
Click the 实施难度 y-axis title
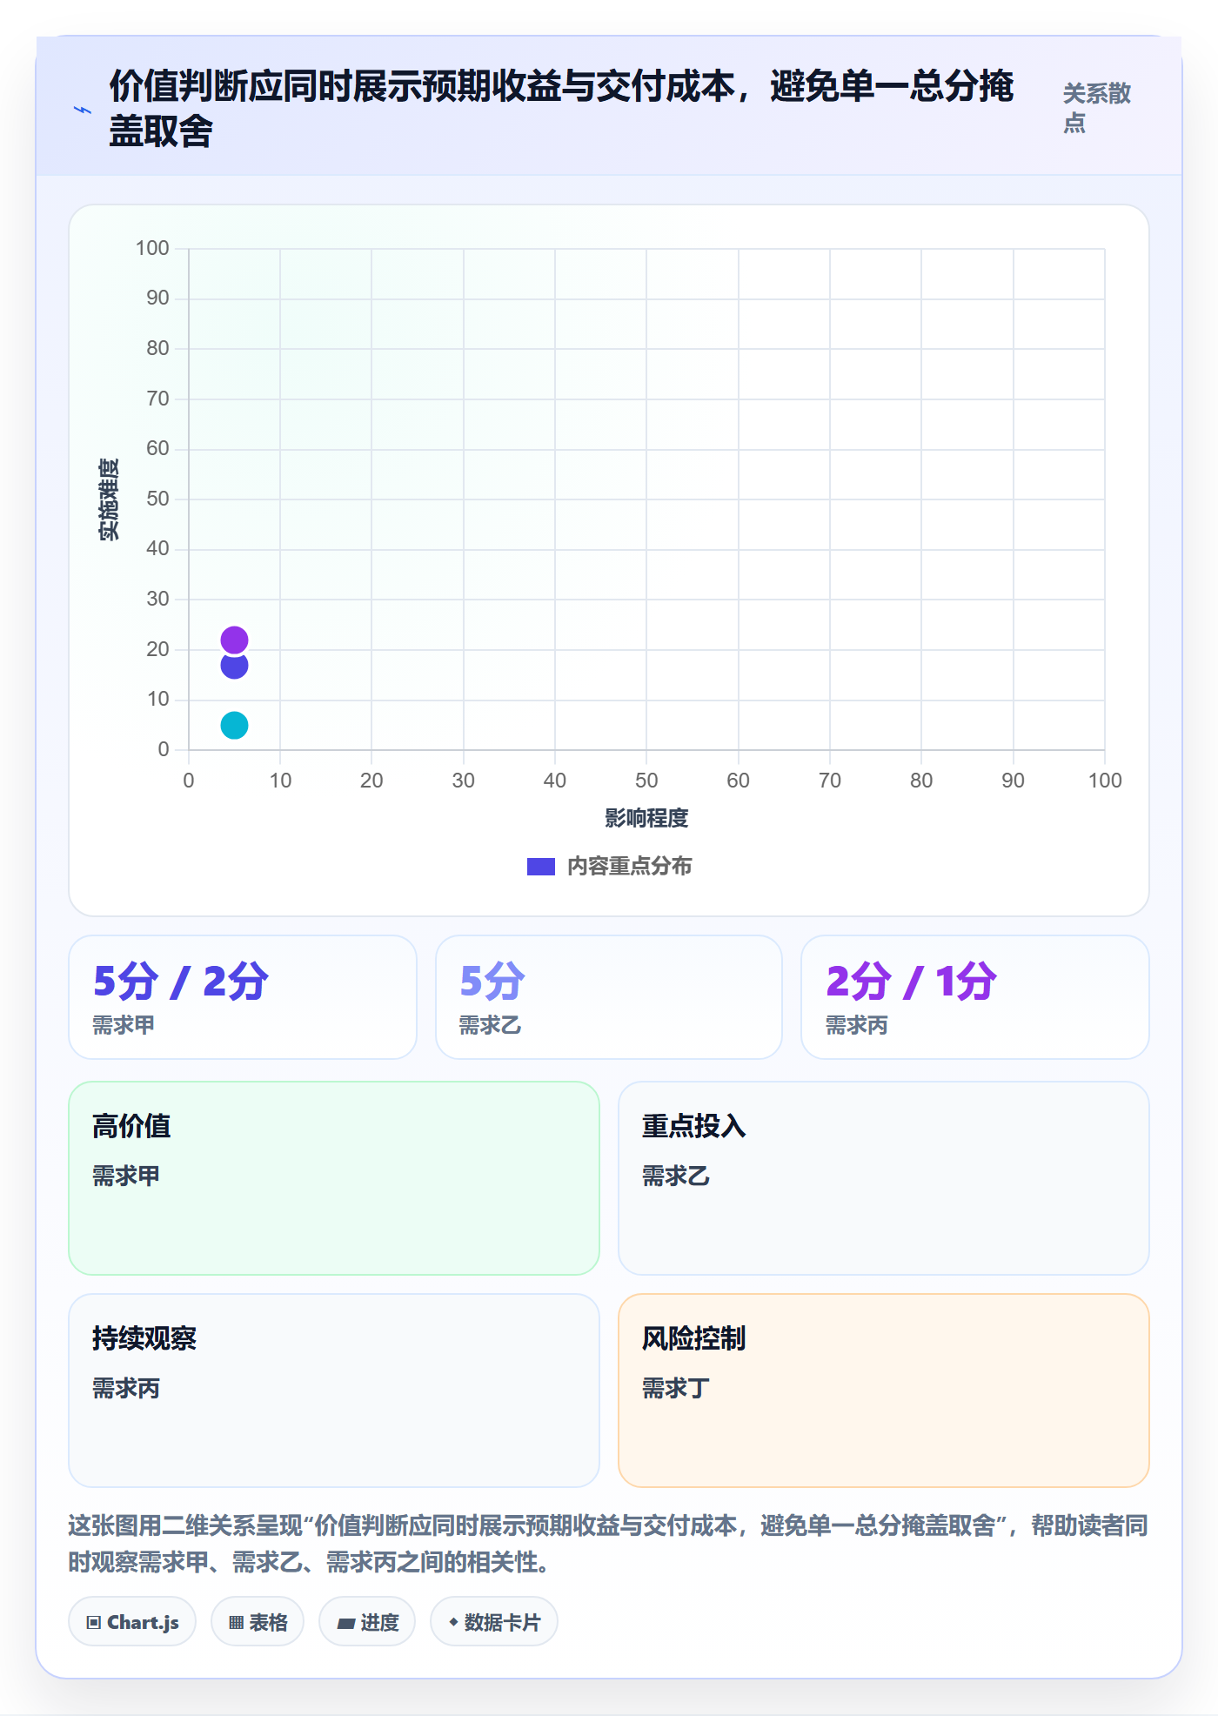point(109,499)
